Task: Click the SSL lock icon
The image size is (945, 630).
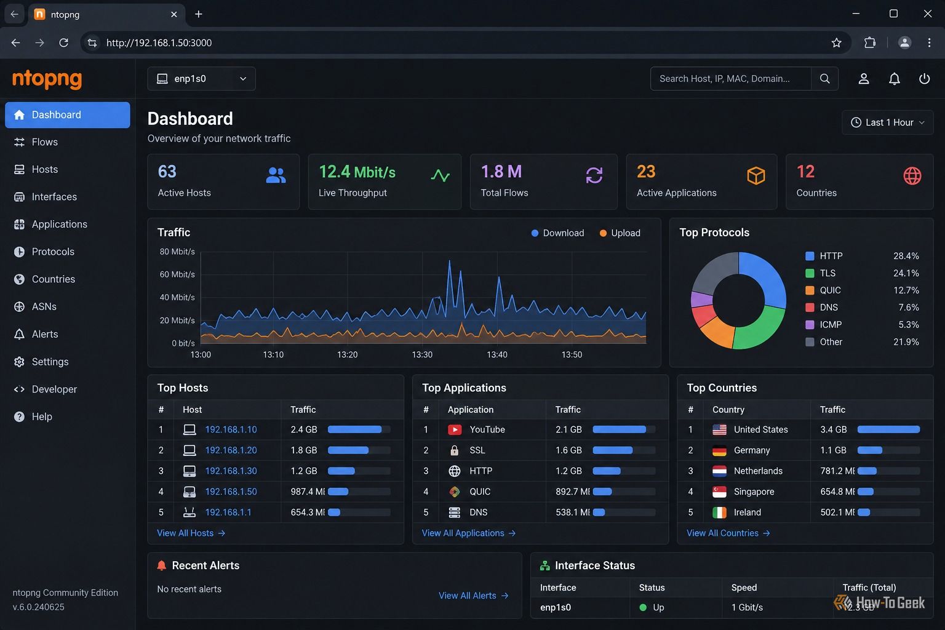Action: pos(455,450)
